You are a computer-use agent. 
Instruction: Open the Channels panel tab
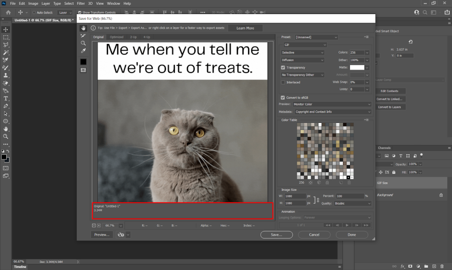[384, 148]
